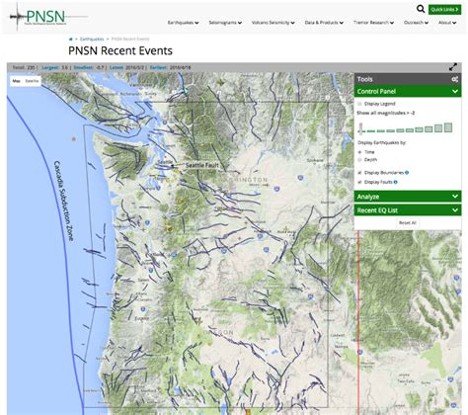
Task: Click the magnitude slider handle
Action: (x=360, y=128)
